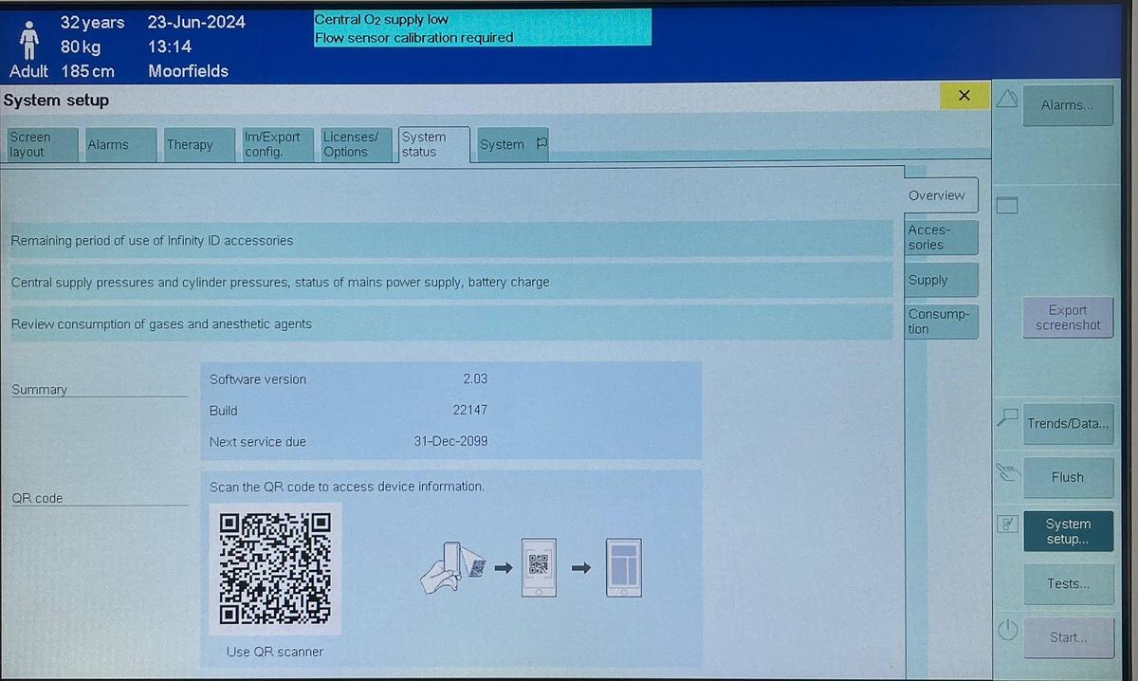Screen dimensions: 1138x681
Task: Select the Supply side tab
Action: [940, 280]
